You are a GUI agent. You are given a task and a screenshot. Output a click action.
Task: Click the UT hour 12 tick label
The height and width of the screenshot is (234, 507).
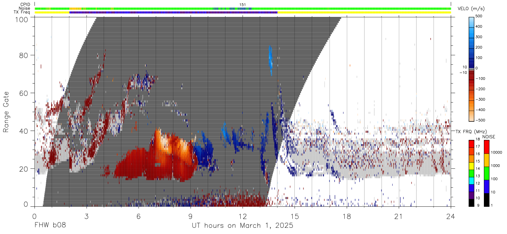242,216
